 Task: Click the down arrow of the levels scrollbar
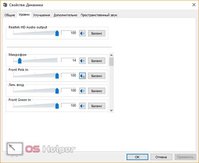click(x=111, y=110)
